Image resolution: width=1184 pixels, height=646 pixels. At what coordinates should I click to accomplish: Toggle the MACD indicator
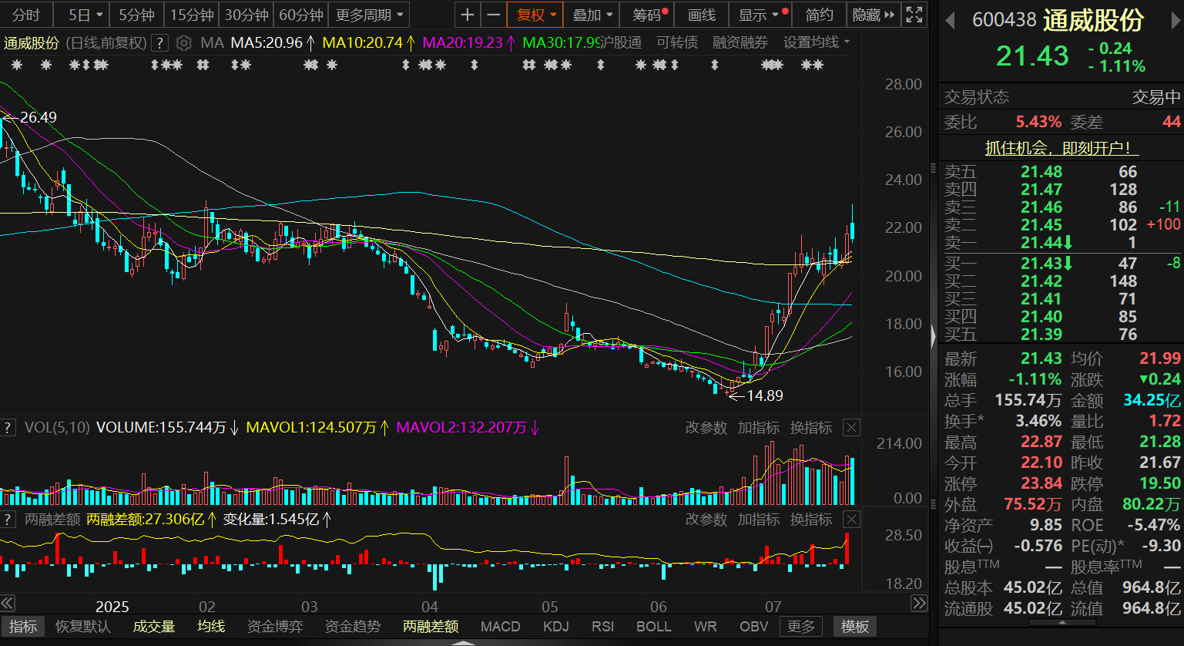tap(500, 626)
